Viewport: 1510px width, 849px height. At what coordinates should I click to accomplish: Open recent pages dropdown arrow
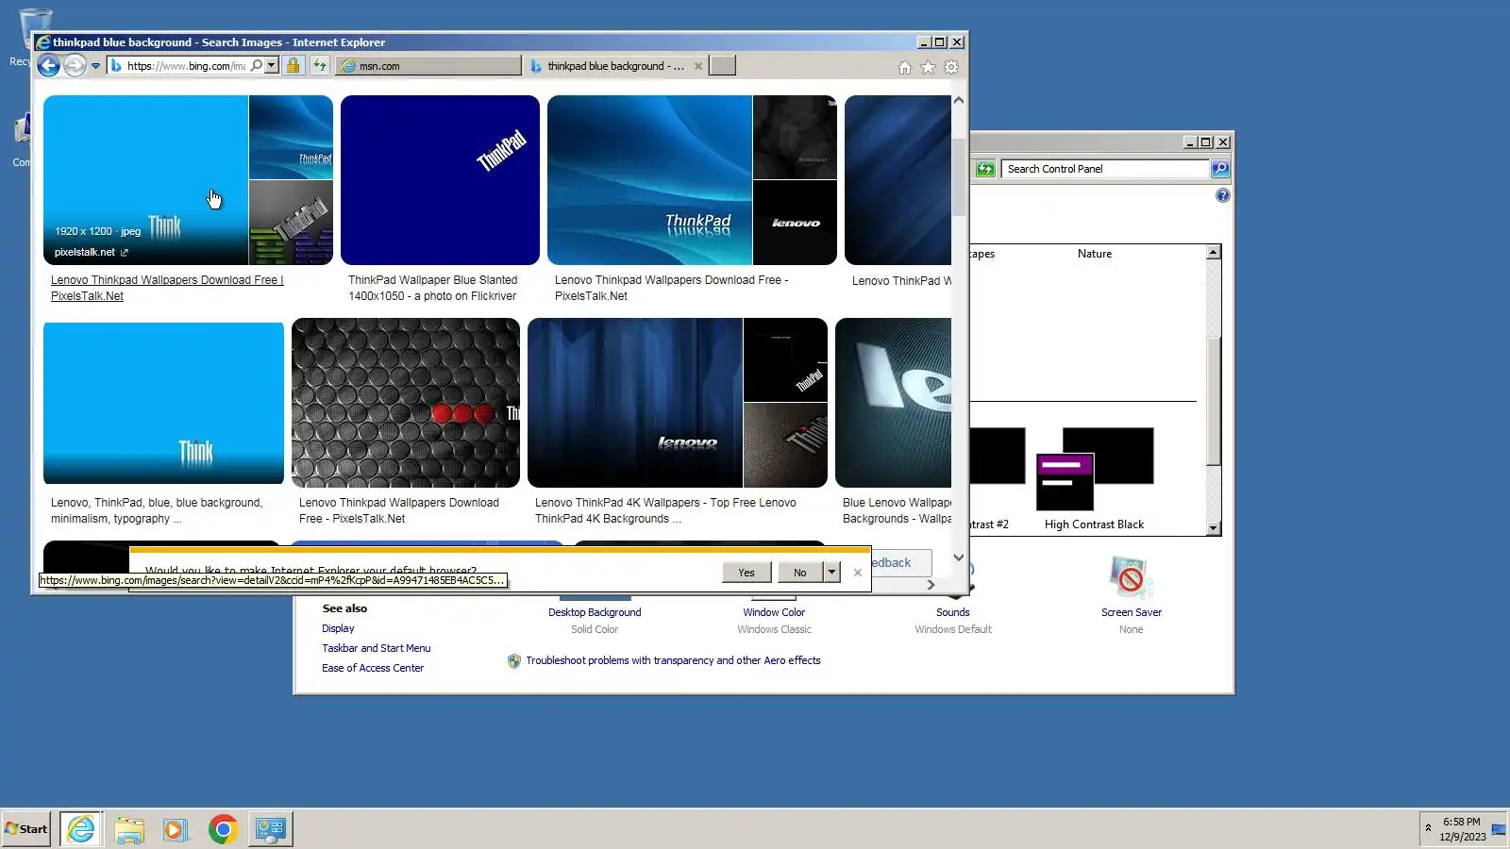click(x=95, y=66)
